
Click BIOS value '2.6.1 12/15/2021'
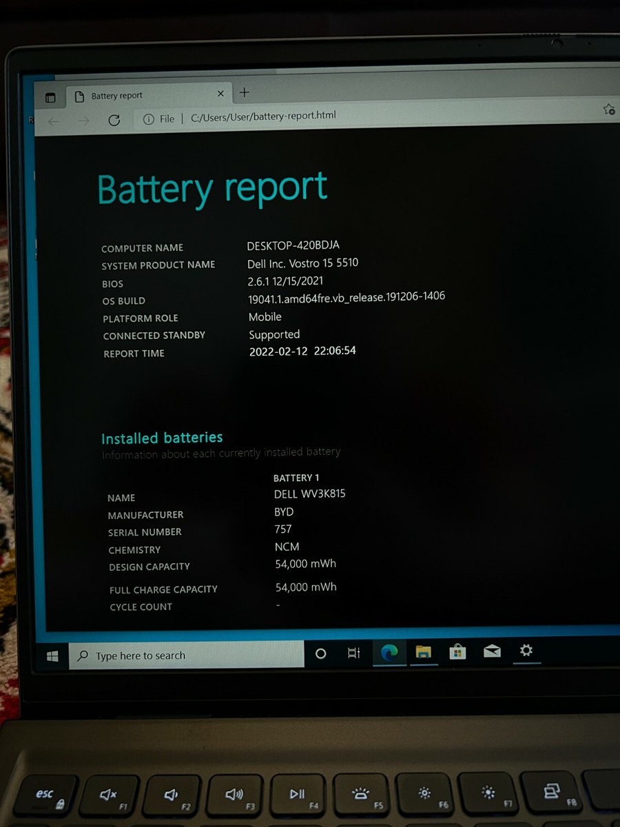pyautogui.click(x=285, y=281)
